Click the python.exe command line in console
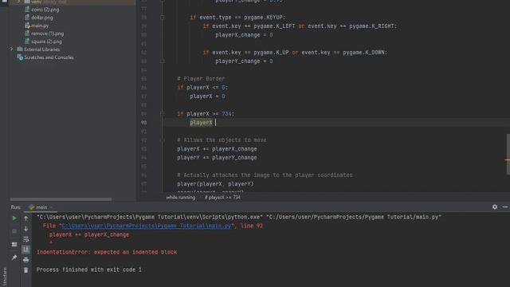 239,217
